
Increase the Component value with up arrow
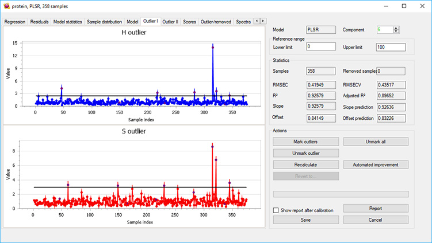[x=396, y=28]
